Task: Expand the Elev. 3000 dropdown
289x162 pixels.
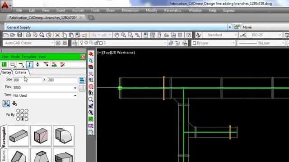Action: [x=75, y=88]
